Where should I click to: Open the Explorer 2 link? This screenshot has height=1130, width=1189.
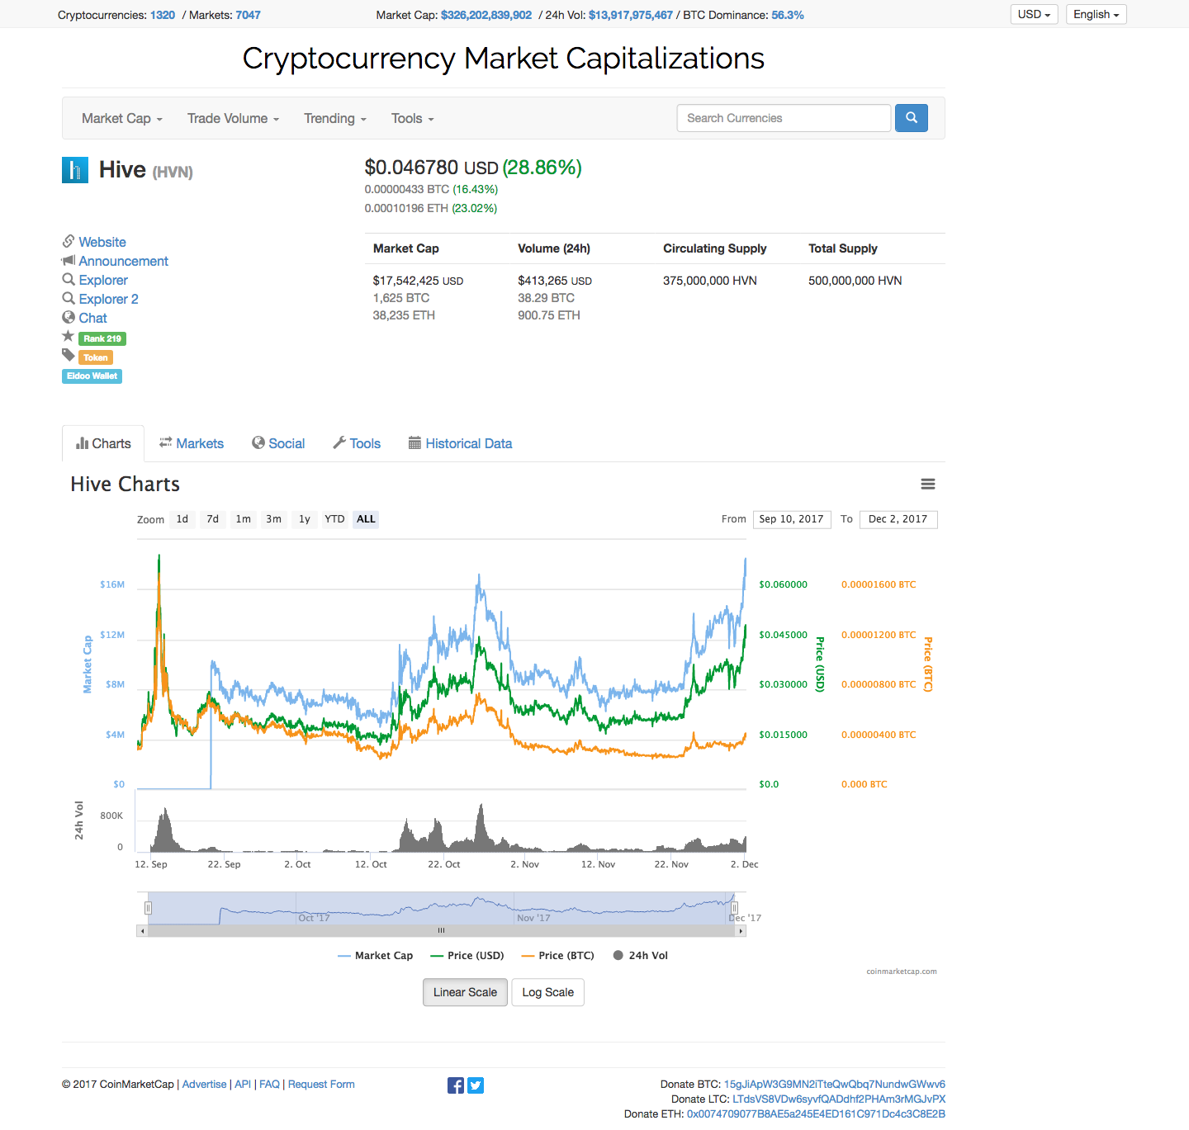point(109,299)
